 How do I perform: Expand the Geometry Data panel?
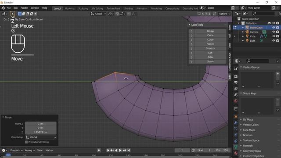click(x=252, y=151)
